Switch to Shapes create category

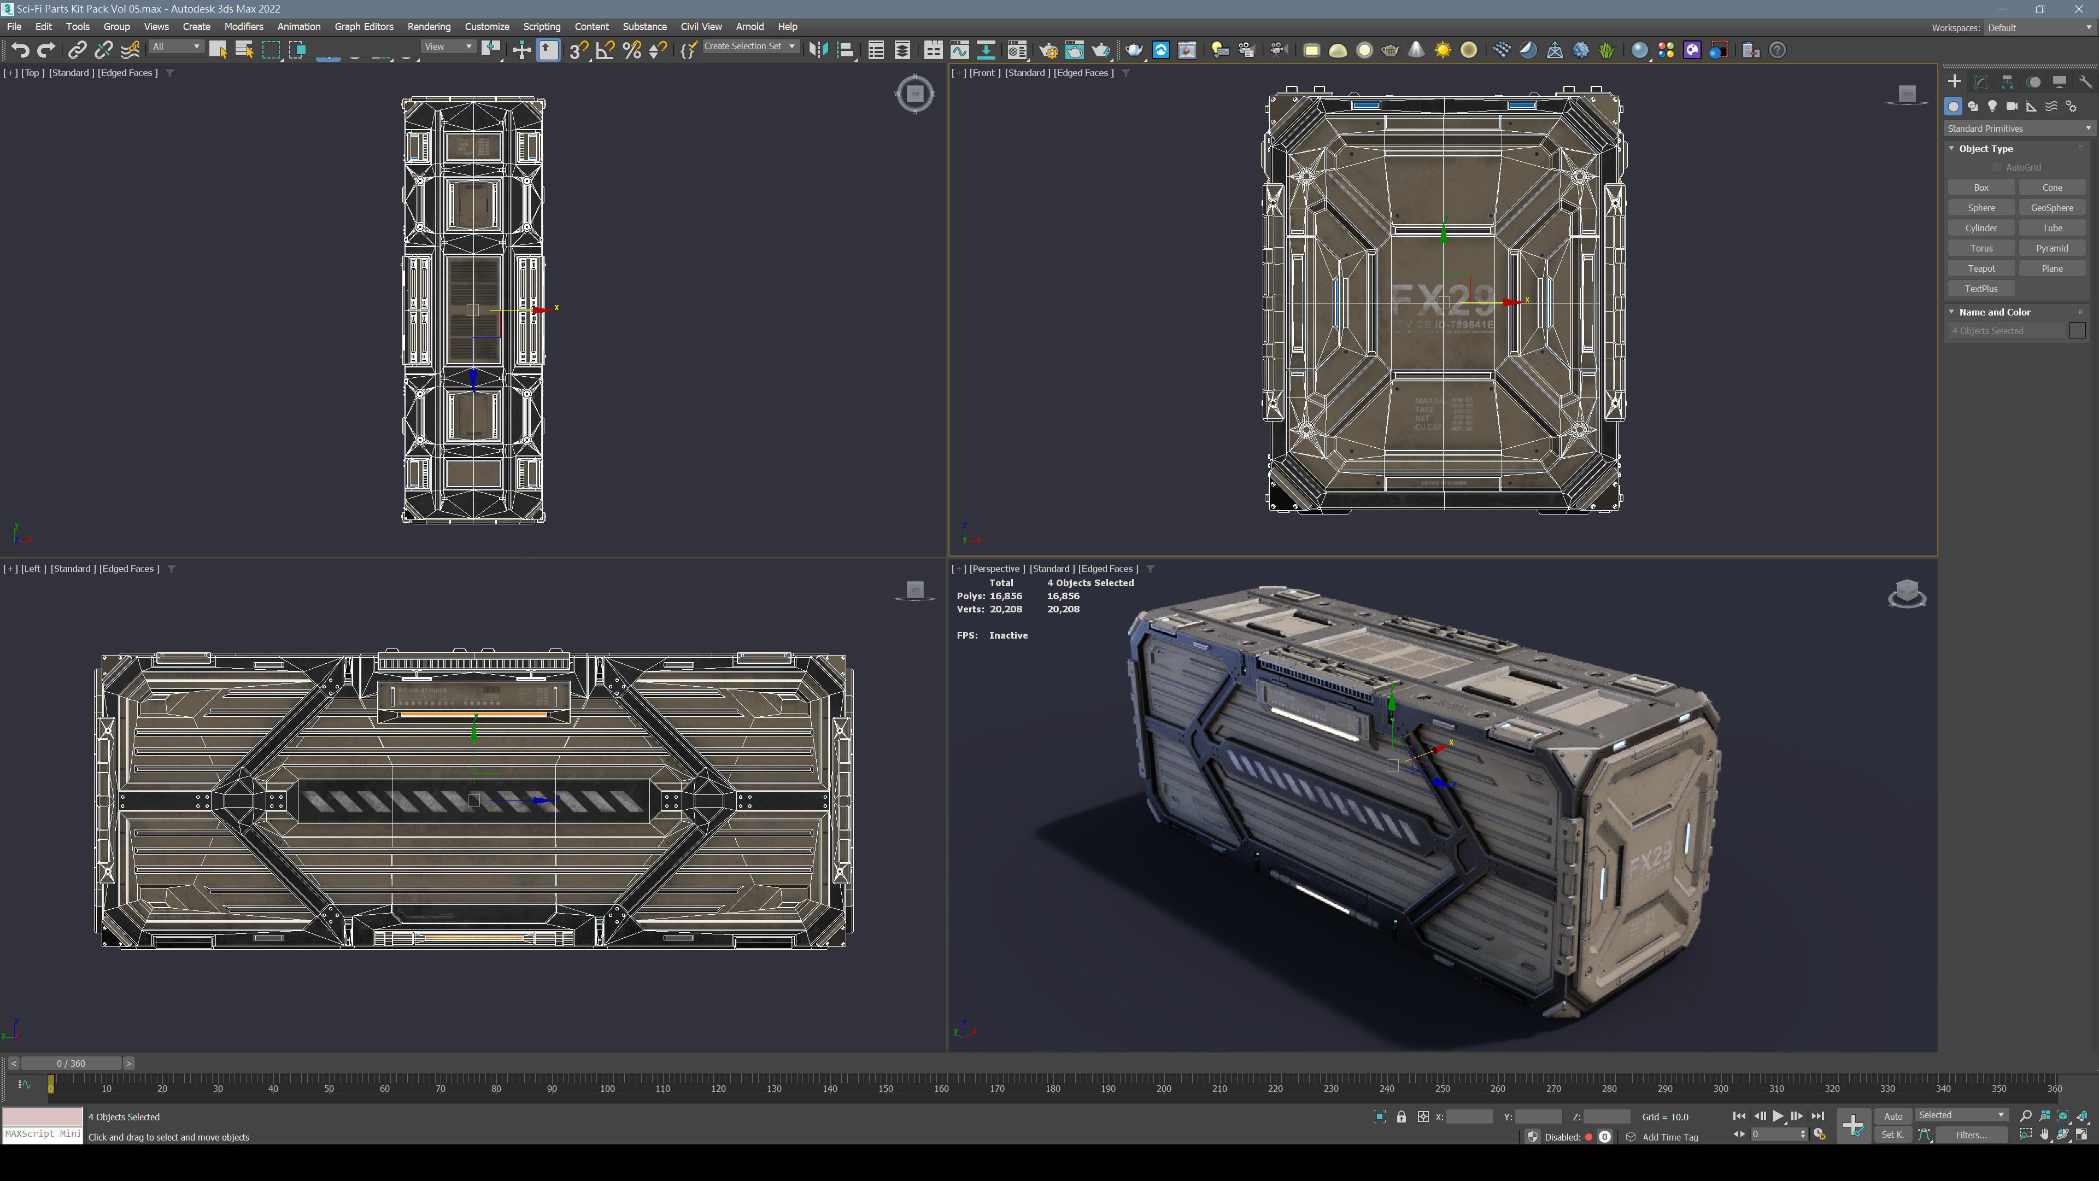click(x=1973, y=106)
